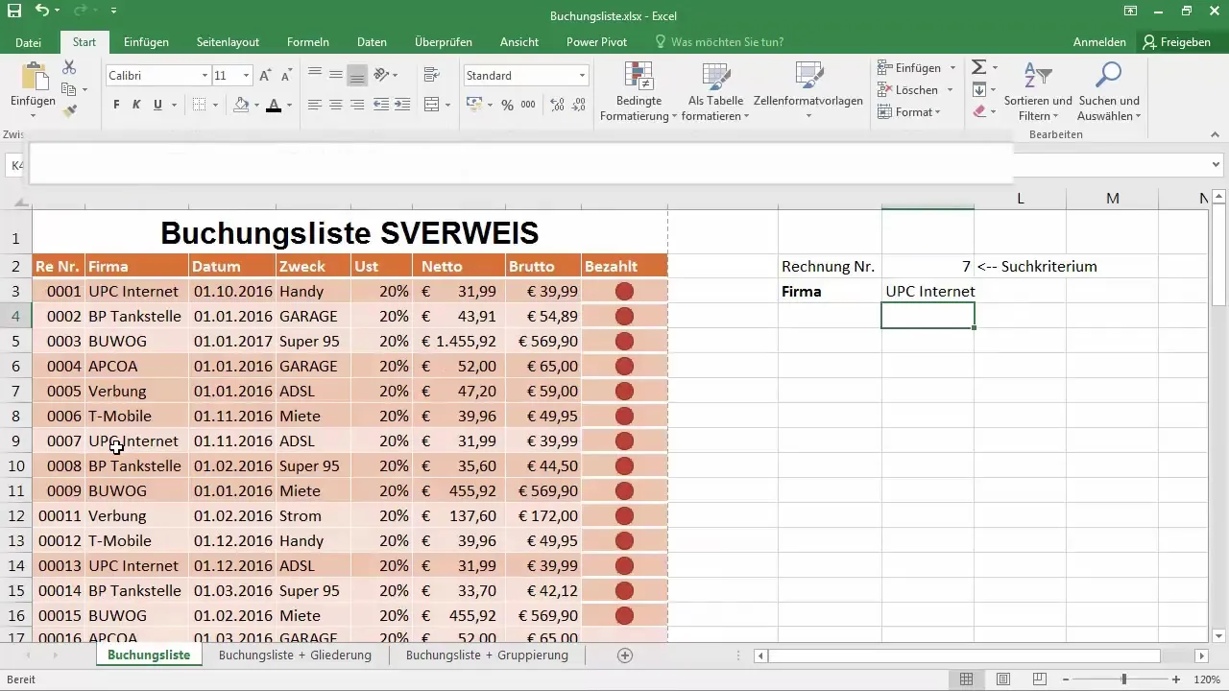The height and width of the screenshot is (691, 1229).
Task: Open the Sortieren und Filtern menu
Action: click(x=1038, y=91)
